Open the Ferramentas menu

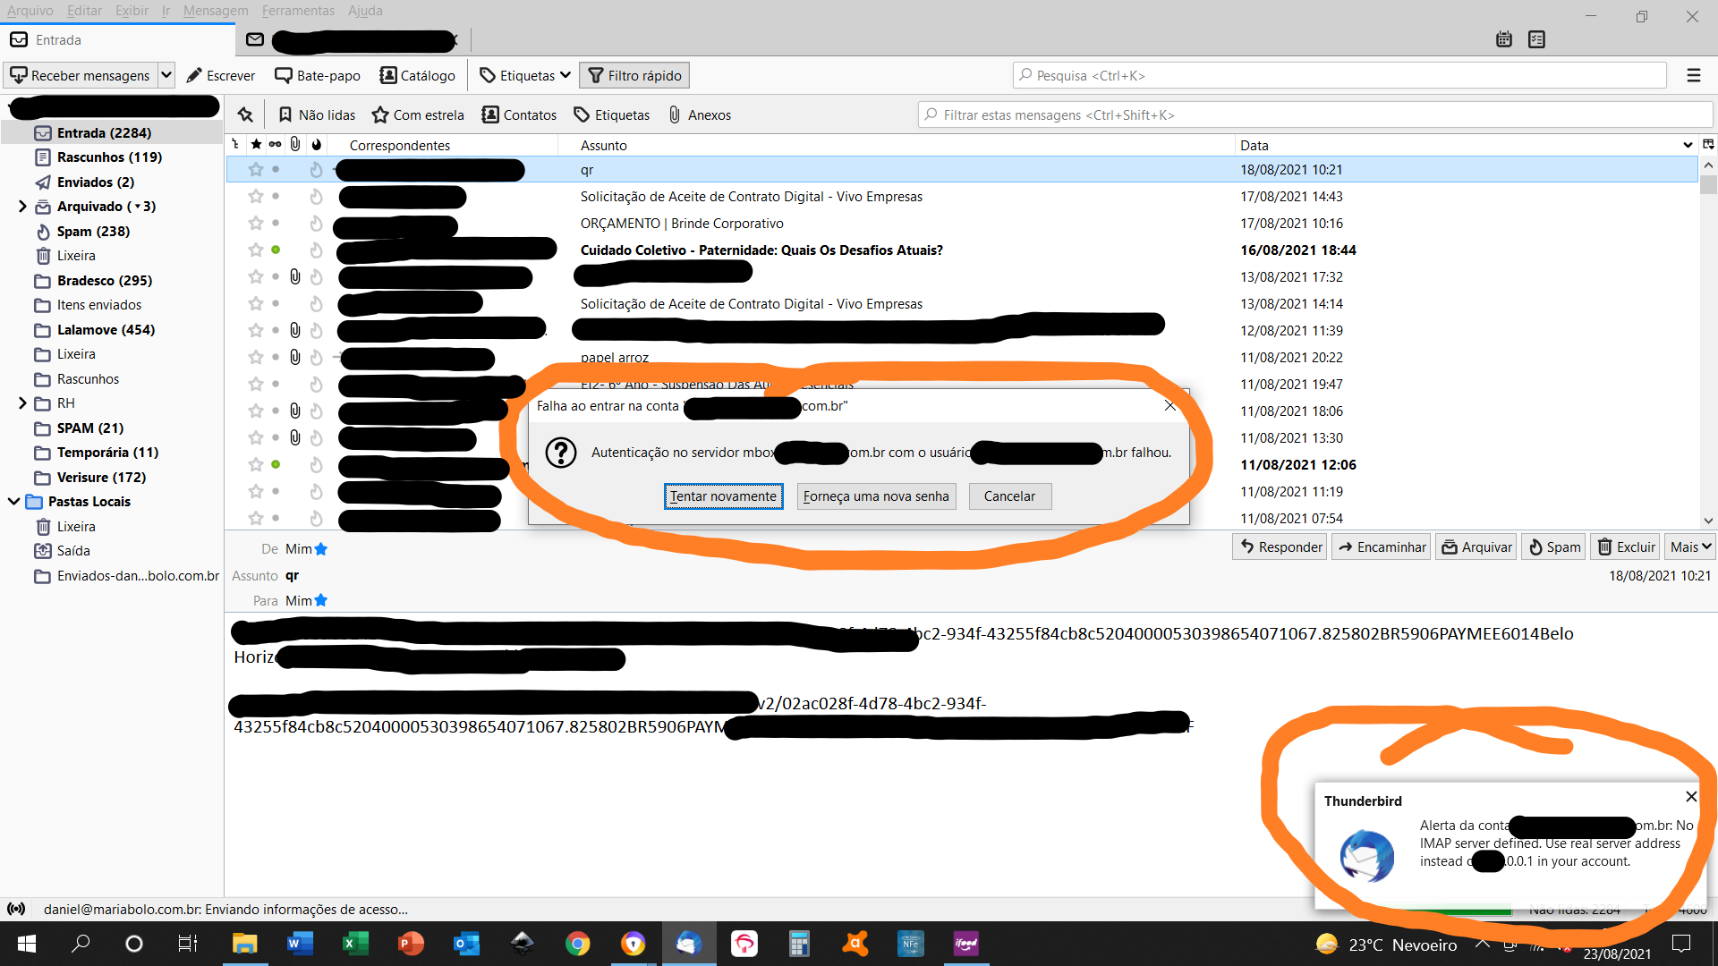point(298,11)
